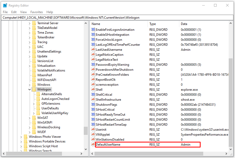Click the string icon beside ReportBootOk
Image resolution: width=235 pixels, height=158 pixels.
93,79
